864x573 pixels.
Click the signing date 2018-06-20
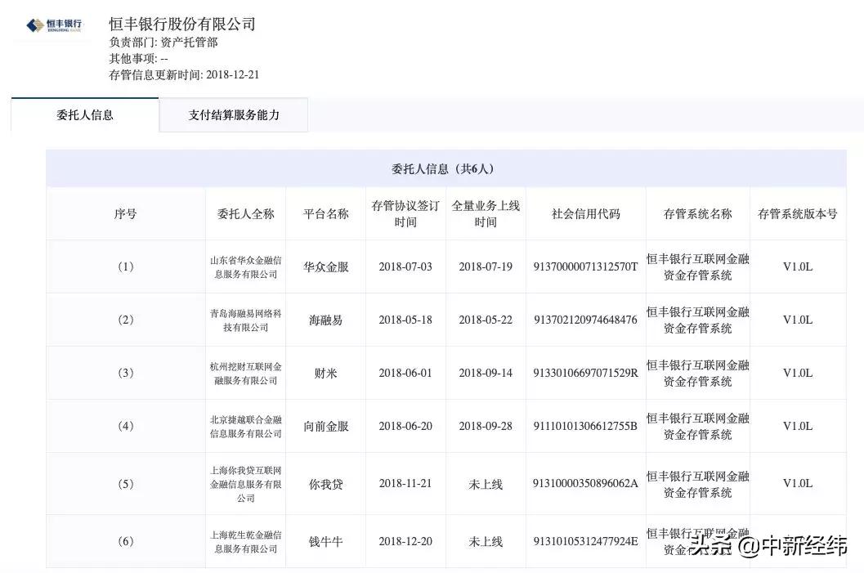[x=405, y=426]
